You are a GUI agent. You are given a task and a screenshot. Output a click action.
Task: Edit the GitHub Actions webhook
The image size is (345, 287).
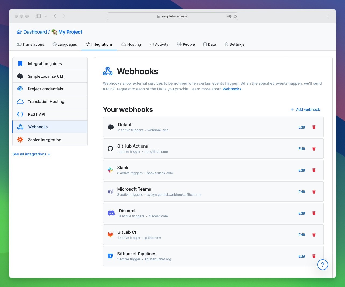pyautogui.click(x=302, y=149)
